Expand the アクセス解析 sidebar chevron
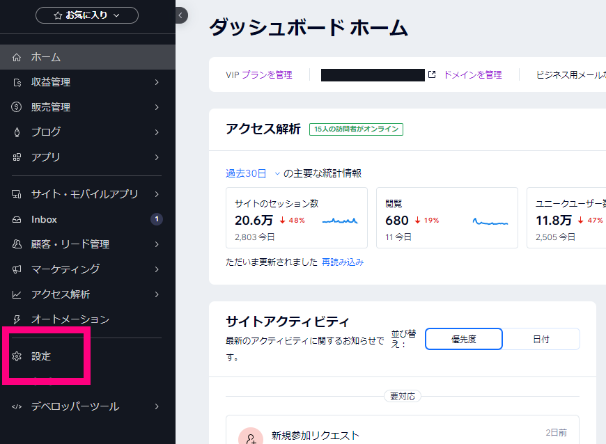 157,294
